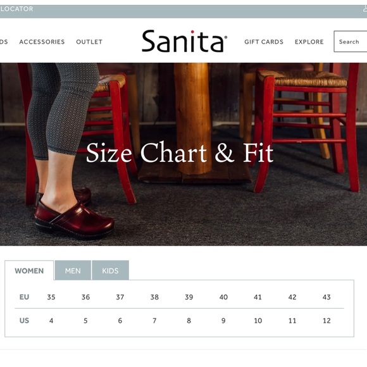Click the EU row label
The image size is (367, 367).
24,297
